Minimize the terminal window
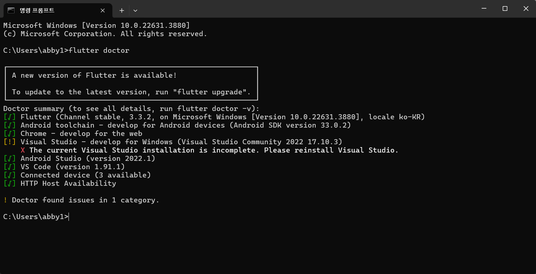Viewport: 536px width, 274px height. [x=483, y=9]
